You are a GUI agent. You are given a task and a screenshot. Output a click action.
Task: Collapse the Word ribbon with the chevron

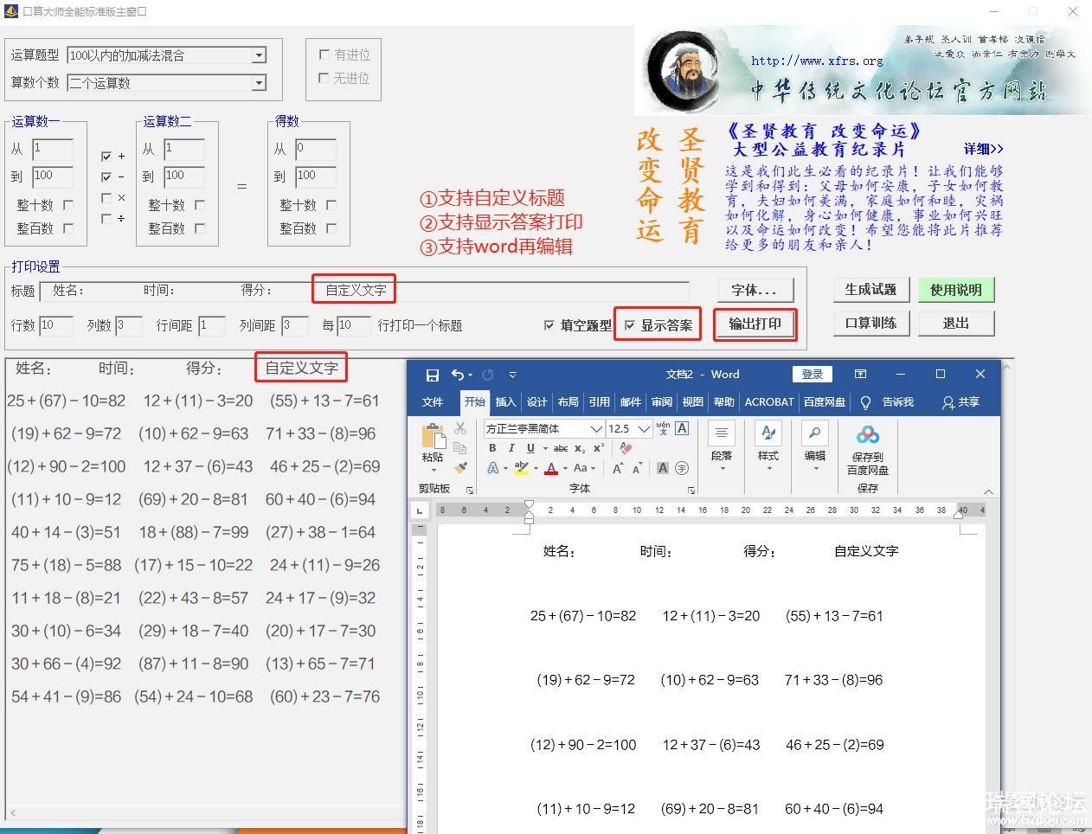[x=989, y=491]
